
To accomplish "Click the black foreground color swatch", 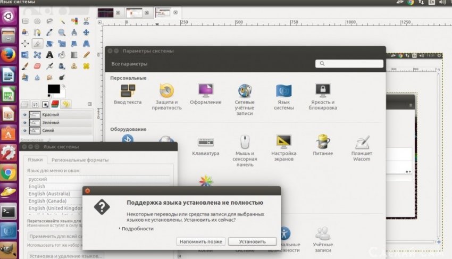I will point(54,88).
